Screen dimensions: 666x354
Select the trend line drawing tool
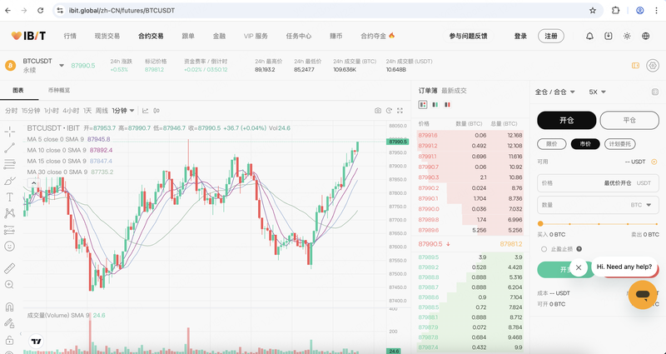9,147
